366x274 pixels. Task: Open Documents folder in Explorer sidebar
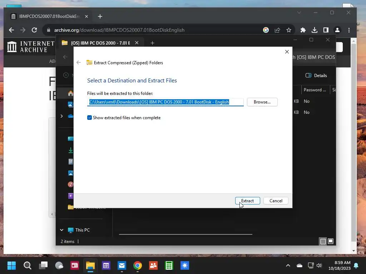(70, 162)
